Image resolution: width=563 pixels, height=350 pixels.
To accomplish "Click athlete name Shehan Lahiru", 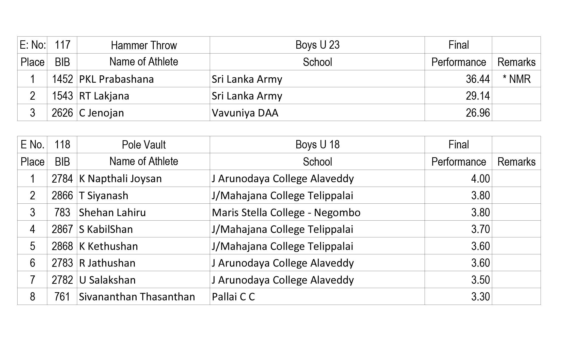I will tap(112, 213).
